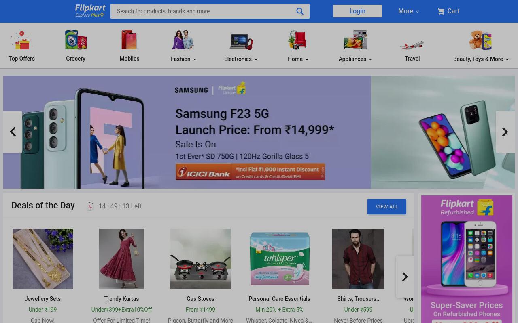
Task: Expand the Fashion dropdown menu
Action: (x=195, y=59)
